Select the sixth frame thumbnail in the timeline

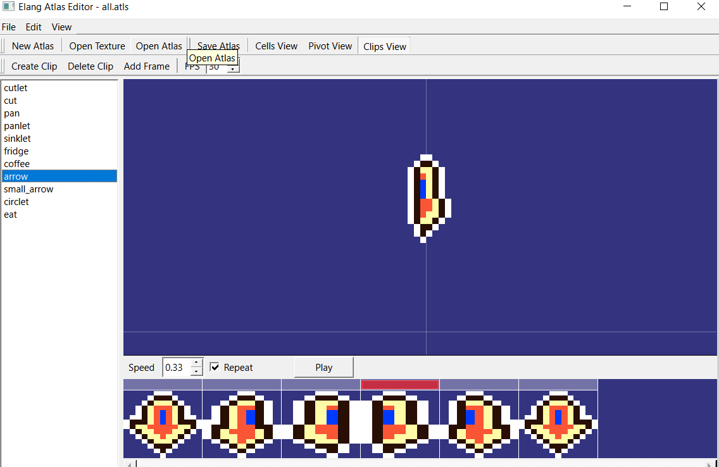tap(558, 424)
